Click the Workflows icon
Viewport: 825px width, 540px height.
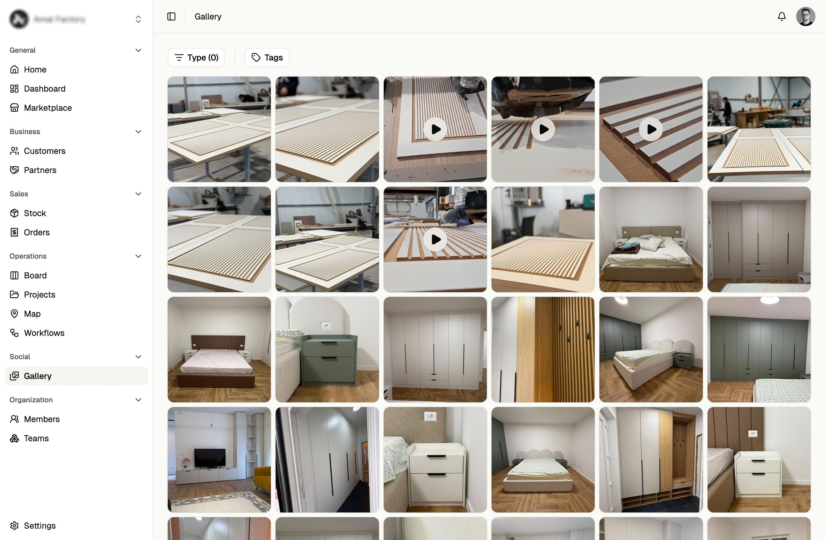(14, 333)
